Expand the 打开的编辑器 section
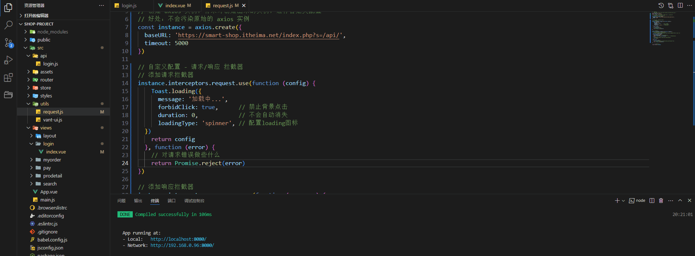The height and width of the screenshot is (256, 695). [x=64, y=15]
